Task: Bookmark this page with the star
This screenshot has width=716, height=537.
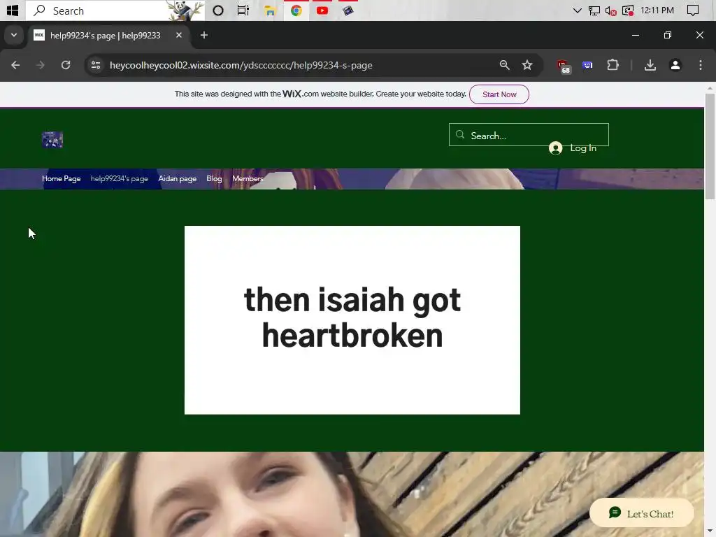Action: pyautogui.click(x=527, y=65)
